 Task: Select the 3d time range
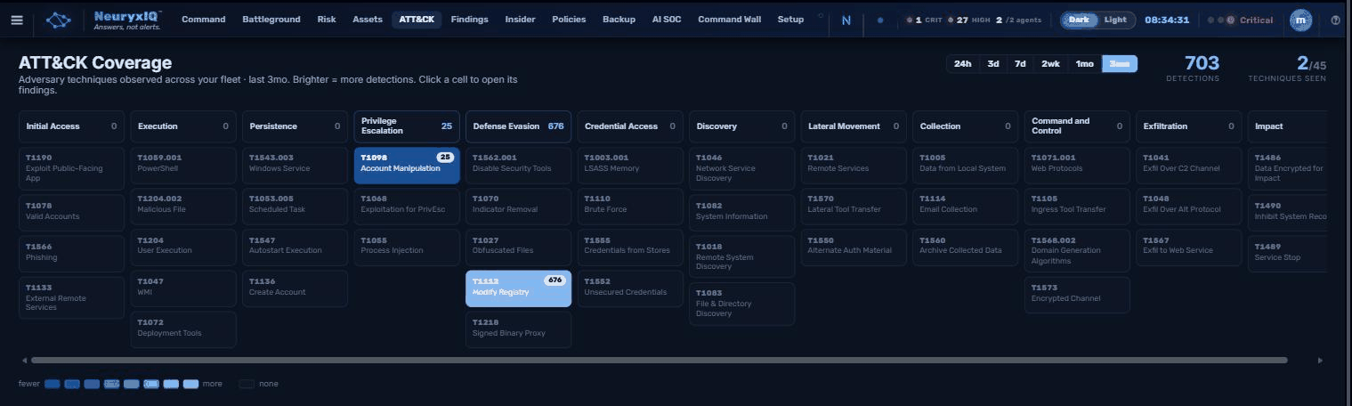[993, 63]
